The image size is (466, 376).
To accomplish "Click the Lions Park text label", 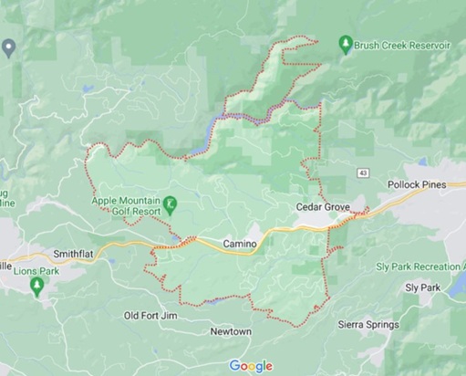I will click(36, 271).
